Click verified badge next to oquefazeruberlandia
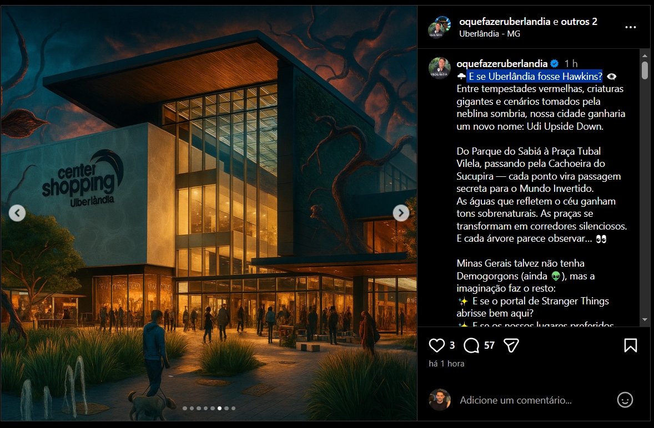The image size is (654, 428). click(x=554, y=63)
